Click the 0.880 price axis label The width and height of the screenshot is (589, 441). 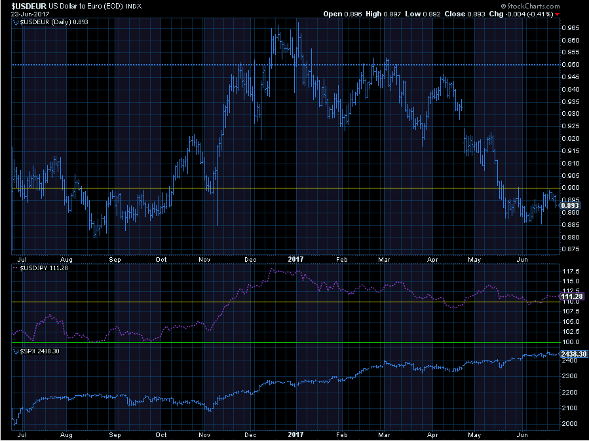coord(571,237)
